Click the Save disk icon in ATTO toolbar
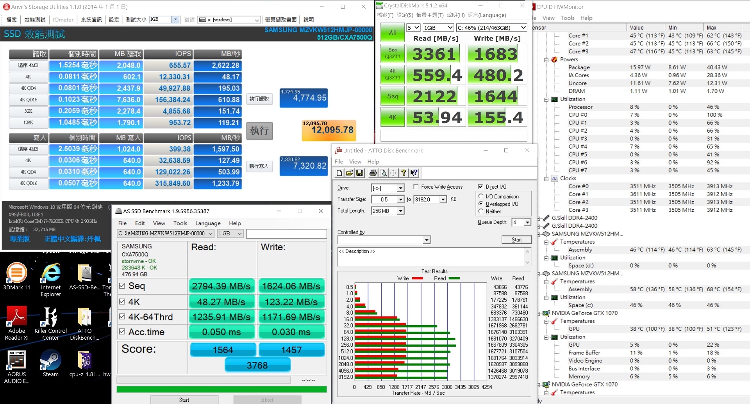The height and width of the screenshot is (404, 750). click(x=359, y=173)
